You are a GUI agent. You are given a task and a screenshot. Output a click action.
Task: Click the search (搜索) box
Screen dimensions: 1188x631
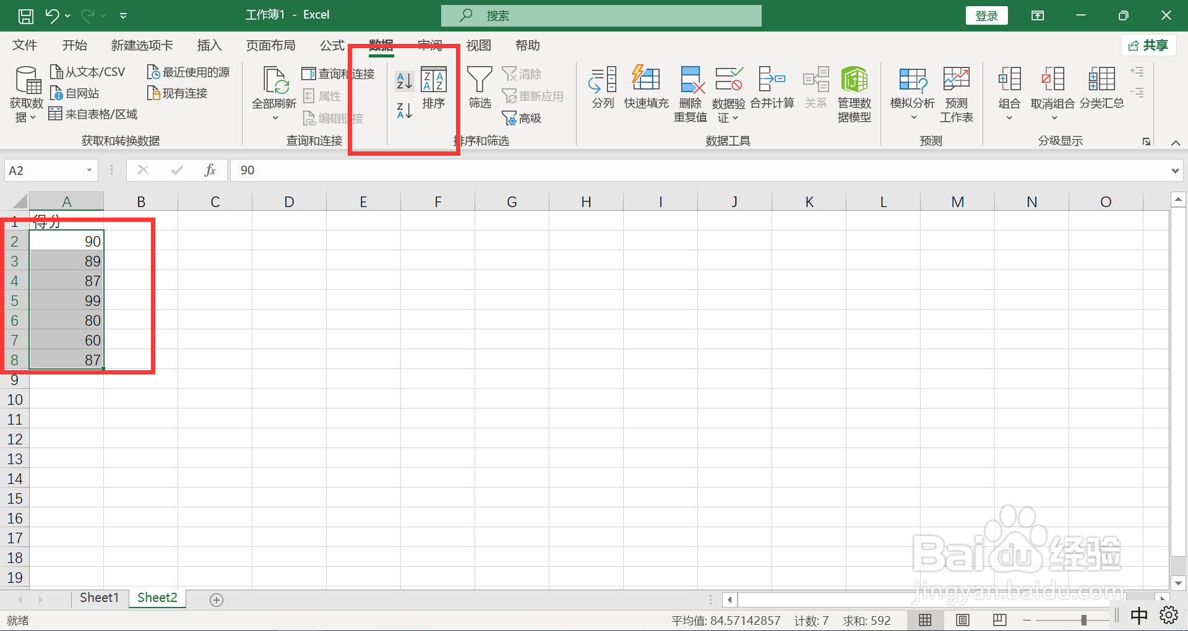pos(601,15)
